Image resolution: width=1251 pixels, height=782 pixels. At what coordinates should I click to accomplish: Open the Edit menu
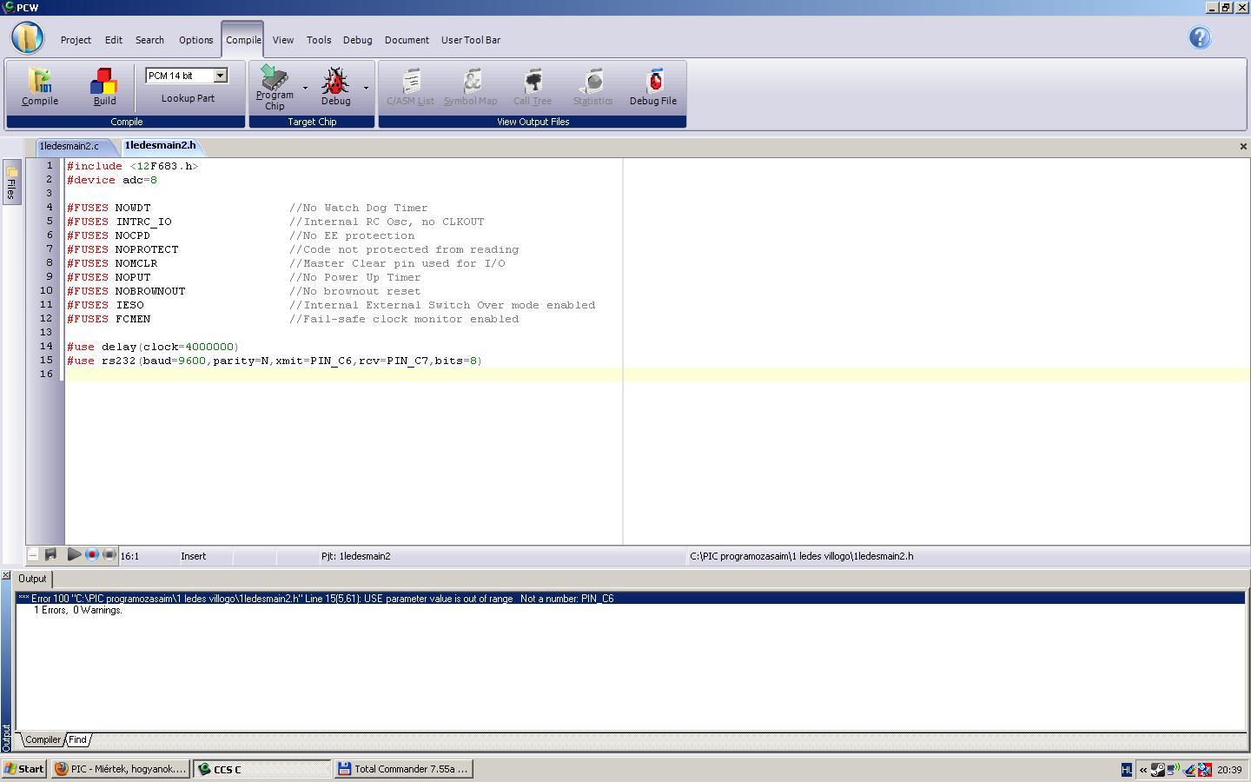pos(114,40)
